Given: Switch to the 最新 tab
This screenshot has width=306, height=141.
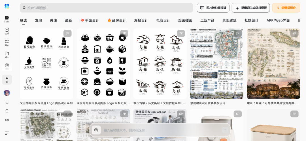Looking at the screenshot, I should (69, 20).
